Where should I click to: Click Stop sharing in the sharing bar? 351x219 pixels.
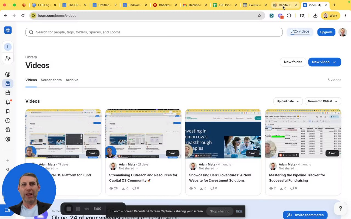[x=220, y=211]
